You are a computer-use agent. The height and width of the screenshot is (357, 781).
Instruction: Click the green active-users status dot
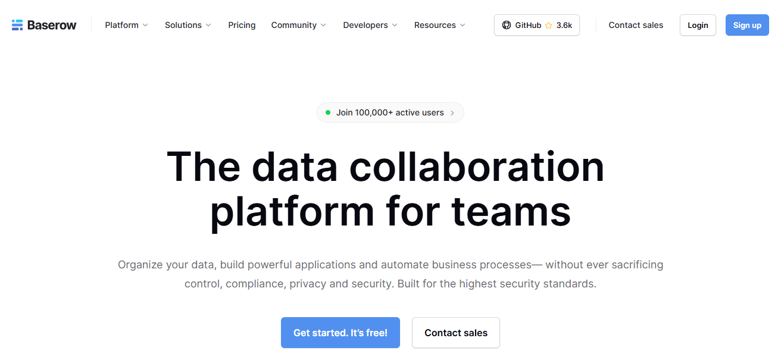[327, 112]
